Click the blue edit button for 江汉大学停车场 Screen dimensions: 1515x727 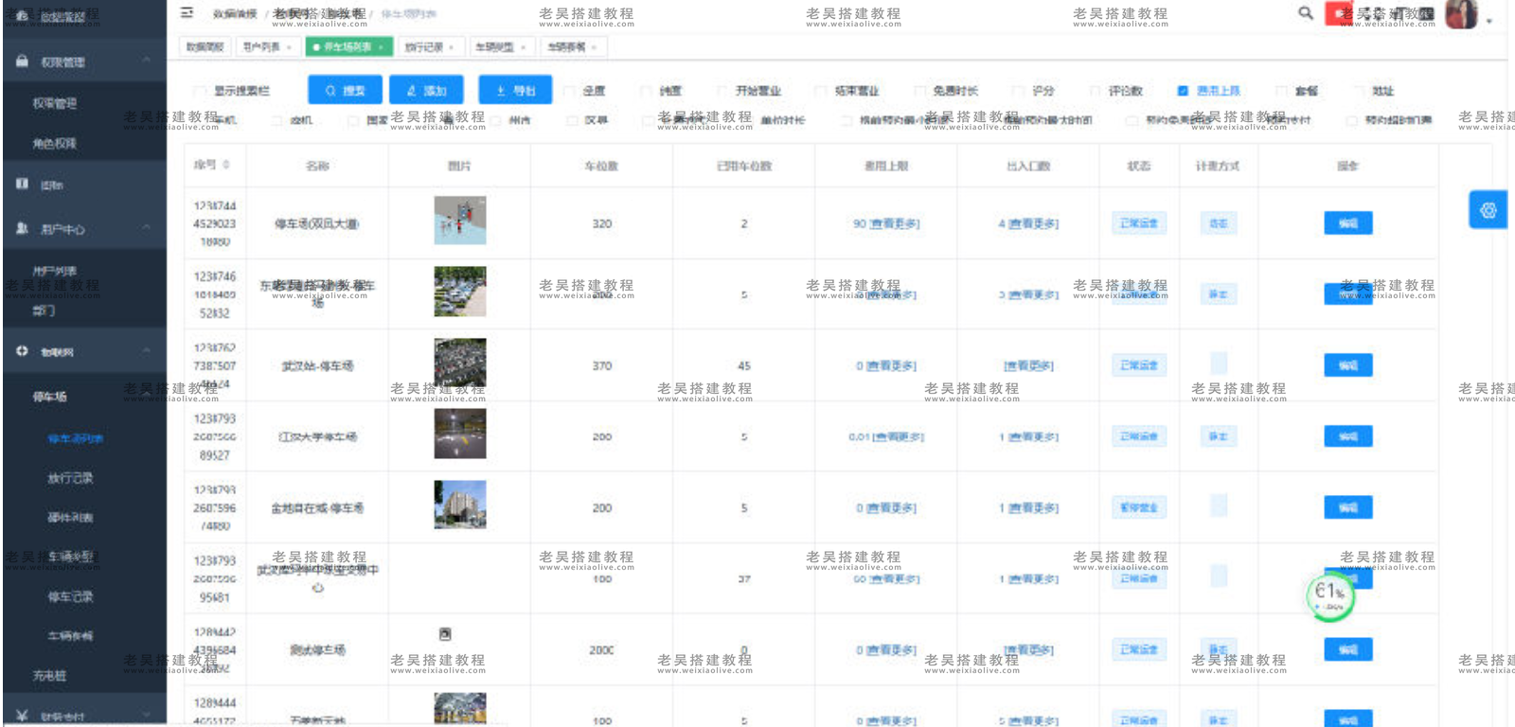1348,436
